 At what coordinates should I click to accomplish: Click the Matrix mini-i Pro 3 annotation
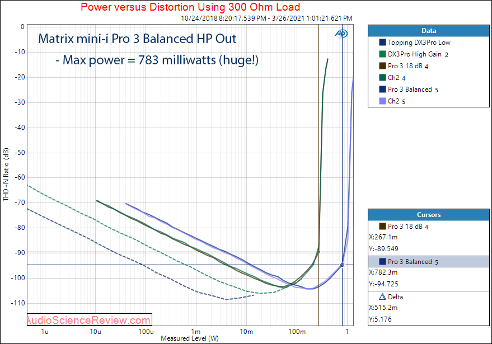coord(137,39)
